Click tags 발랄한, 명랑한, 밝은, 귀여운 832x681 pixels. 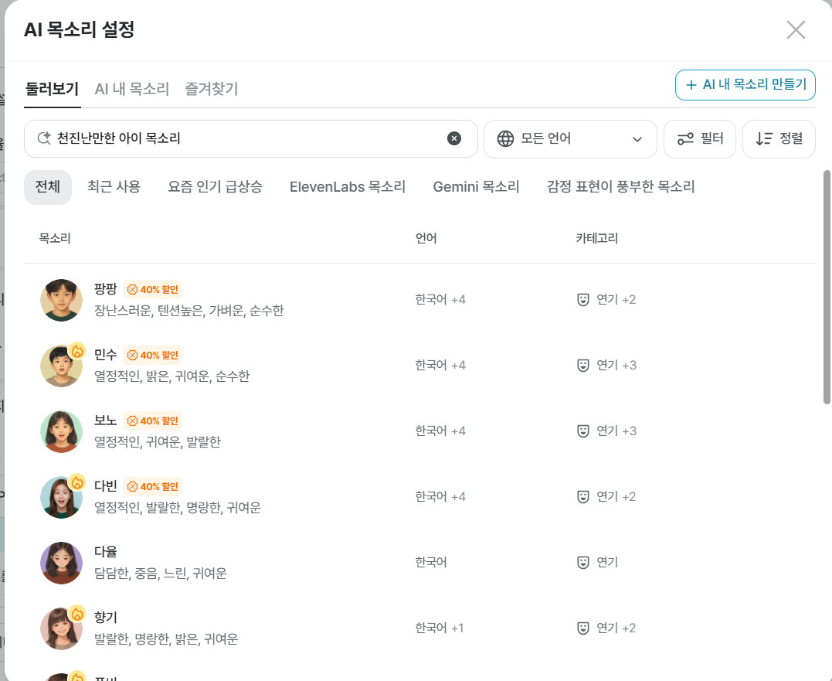coord(166,639)
